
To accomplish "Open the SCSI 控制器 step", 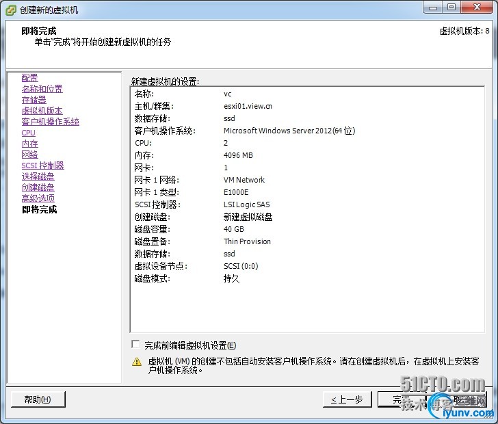I will point(42,165).
